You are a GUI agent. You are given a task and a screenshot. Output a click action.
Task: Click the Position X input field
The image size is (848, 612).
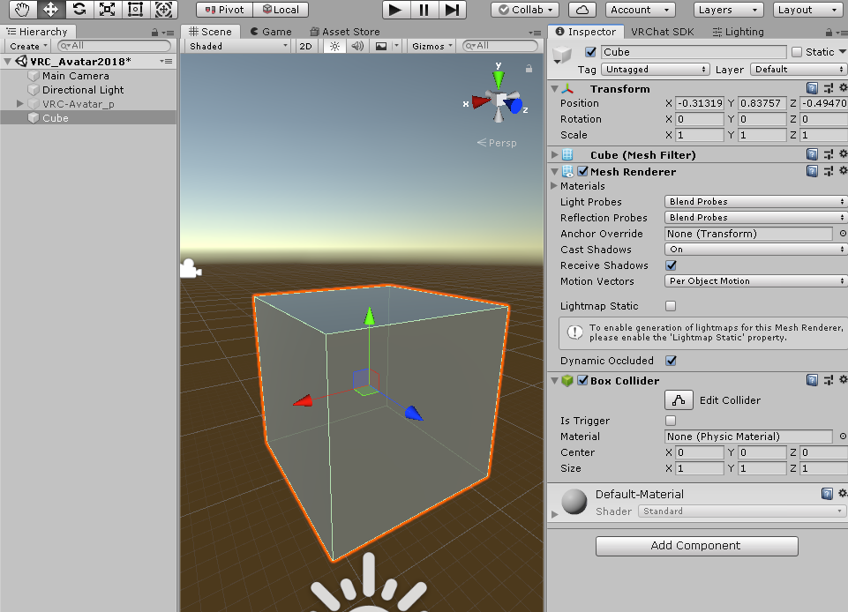(x=701, y=103)
